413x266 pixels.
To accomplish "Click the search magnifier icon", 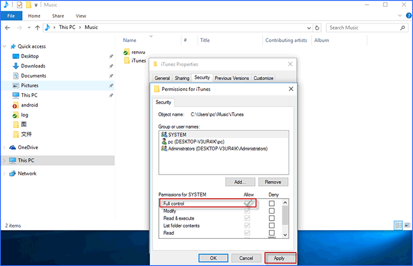I will 402,28.
